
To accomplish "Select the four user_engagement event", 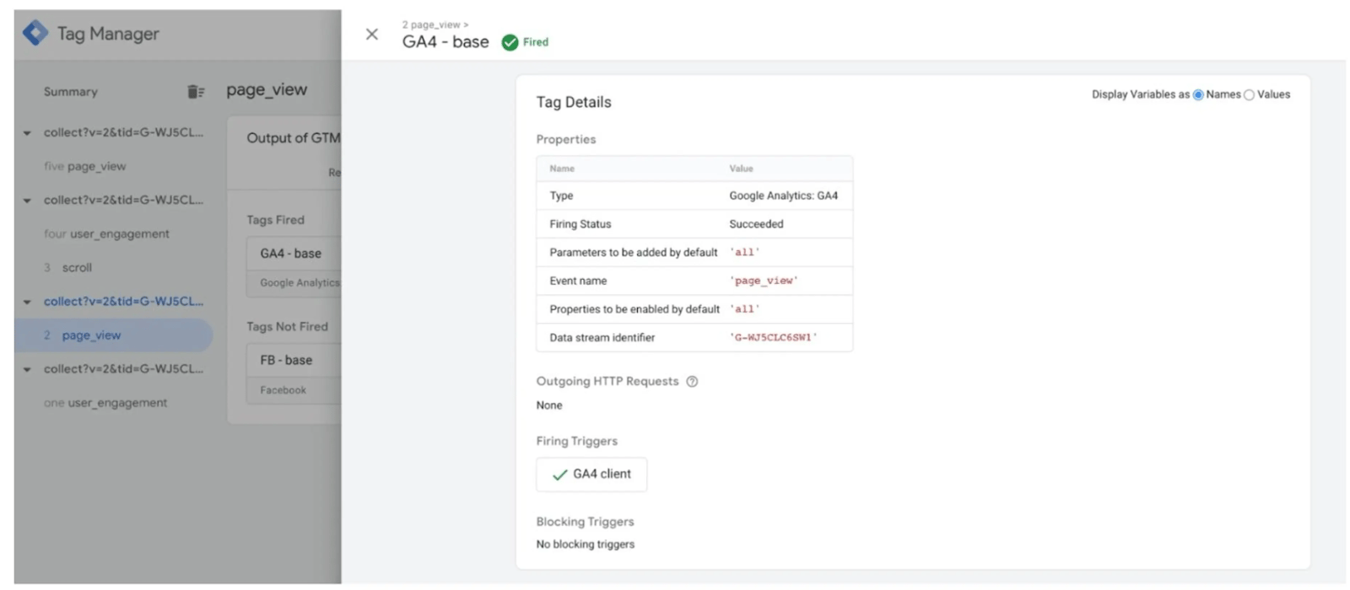I will (106, 233).
